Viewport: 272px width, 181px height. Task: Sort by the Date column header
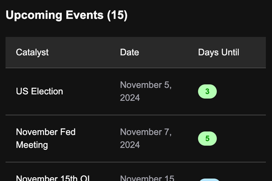130,52
